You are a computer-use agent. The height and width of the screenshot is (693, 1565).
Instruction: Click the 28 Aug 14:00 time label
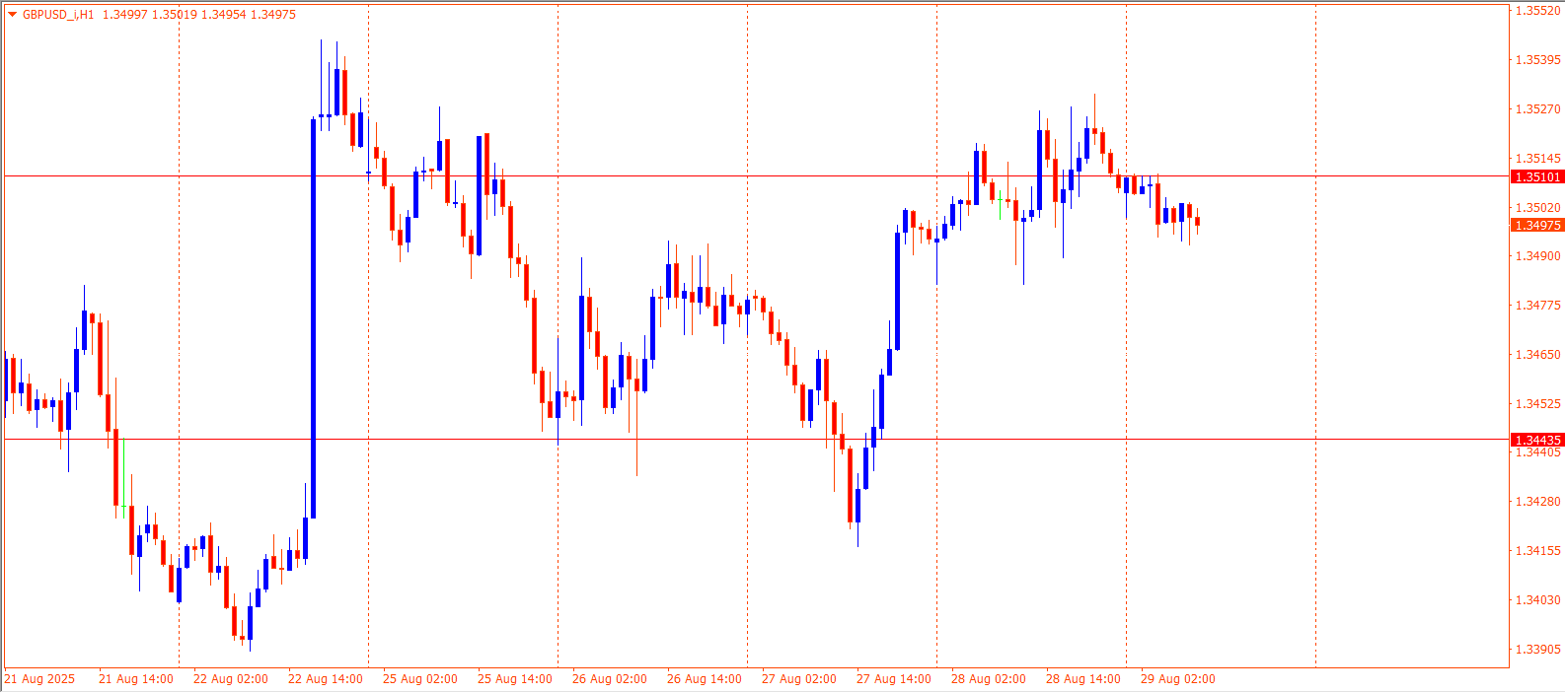click(x=1083, y=679)
